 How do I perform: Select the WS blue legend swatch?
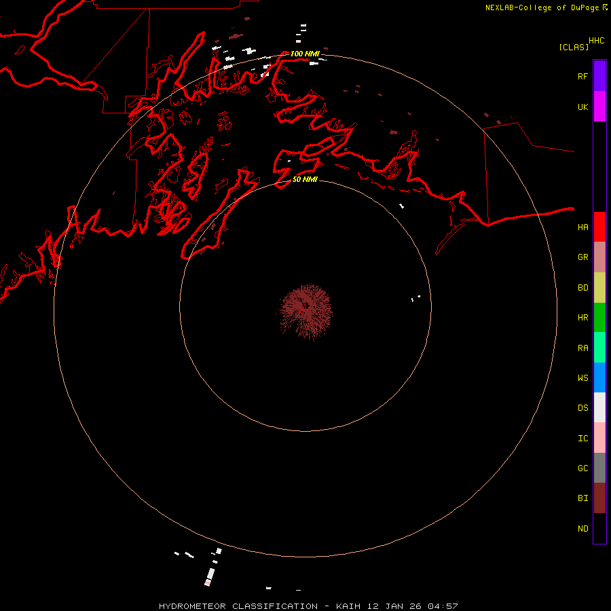click(x=599, y=377)
